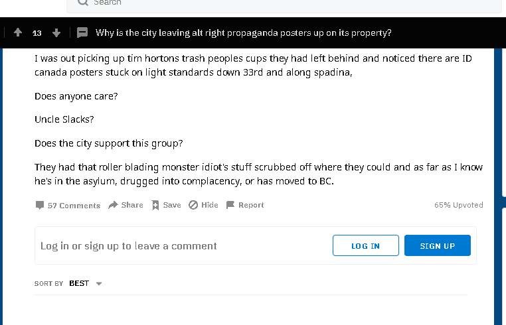Click the LOG IN button
Image resolution: width=506 pixels, height=325 pixels.
pos(366,245)
